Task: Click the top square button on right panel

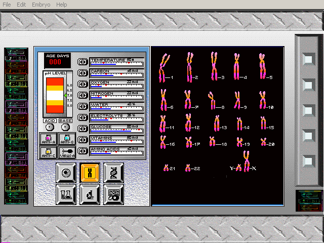Action: click(308, 59)
